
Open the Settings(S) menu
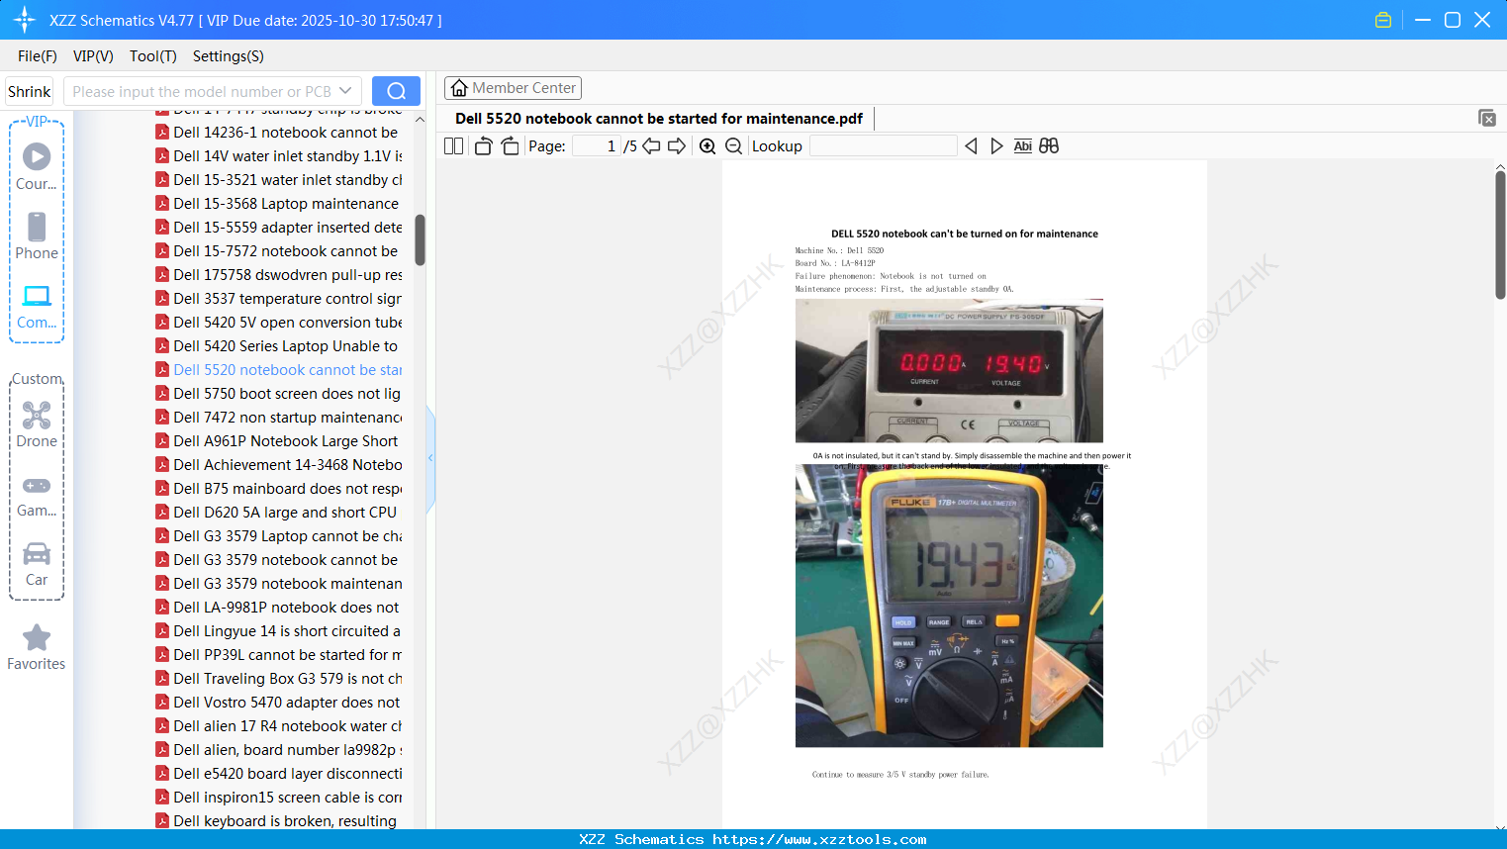229,56
